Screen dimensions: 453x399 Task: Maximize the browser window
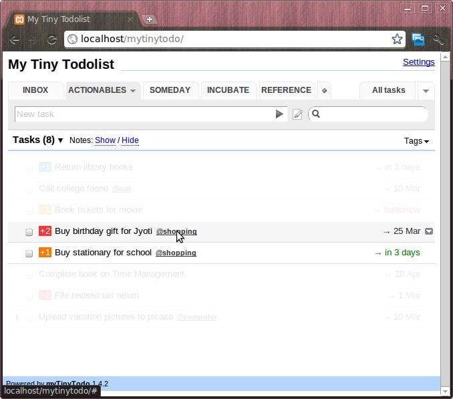click(425, 8)
